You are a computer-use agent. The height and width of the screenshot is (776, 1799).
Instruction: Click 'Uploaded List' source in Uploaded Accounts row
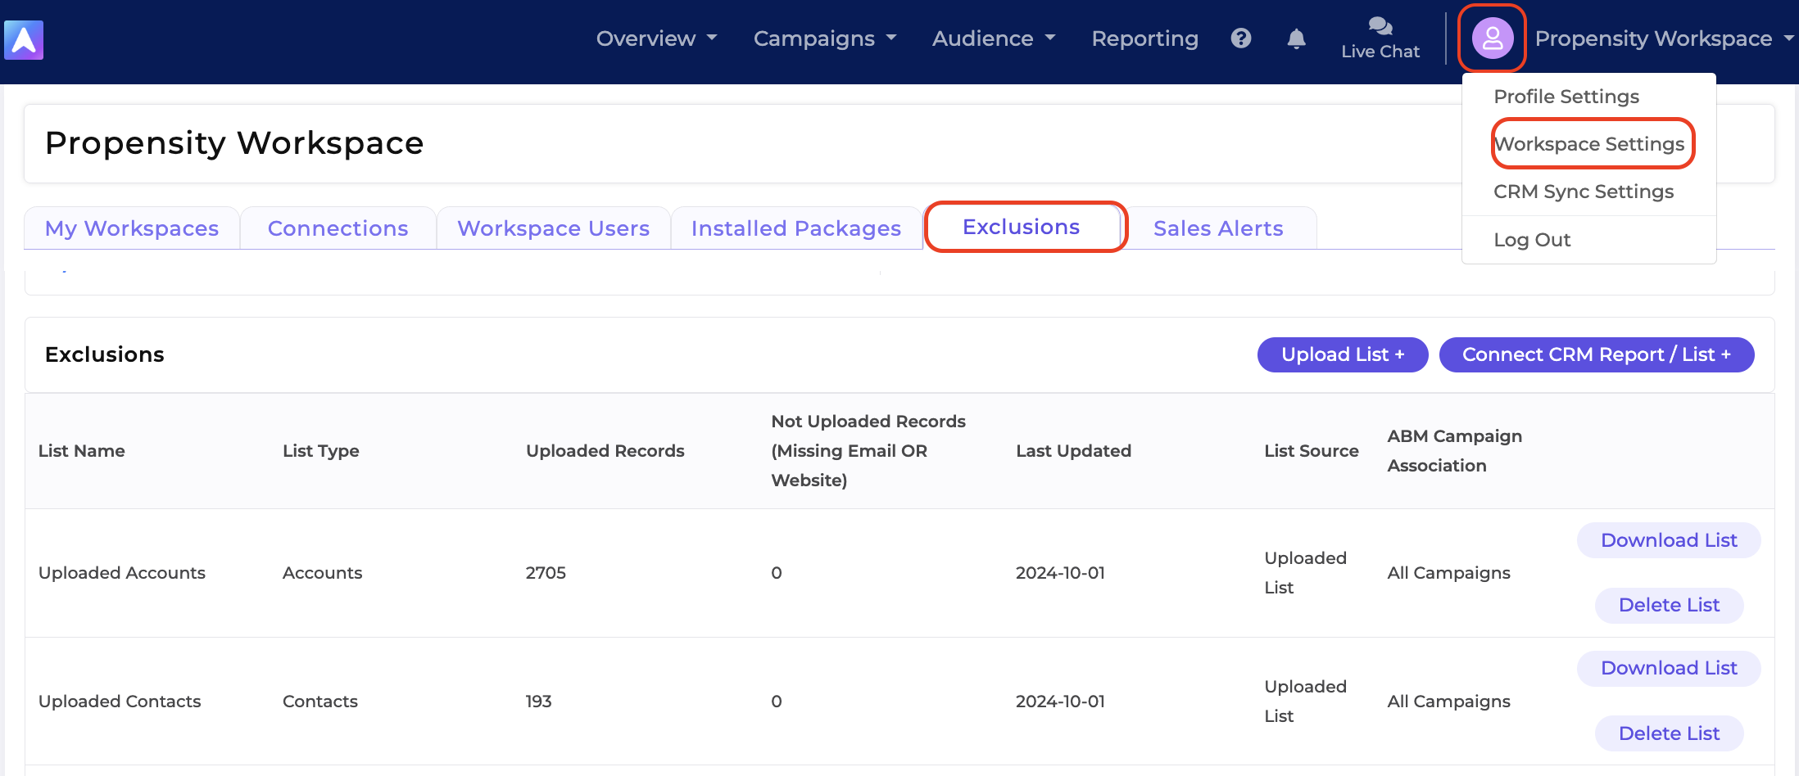click(1305, 573)
